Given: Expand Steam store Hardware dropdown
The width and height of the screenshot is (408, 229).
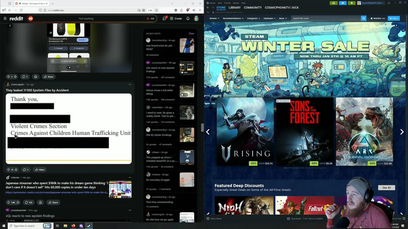Looking at the screenshot, I should click(x=269, y=18).
